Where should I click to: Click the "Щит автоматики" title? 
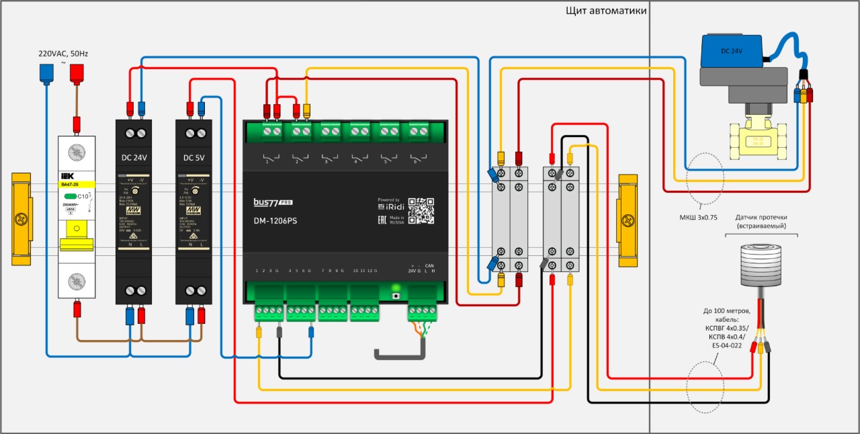606,10
